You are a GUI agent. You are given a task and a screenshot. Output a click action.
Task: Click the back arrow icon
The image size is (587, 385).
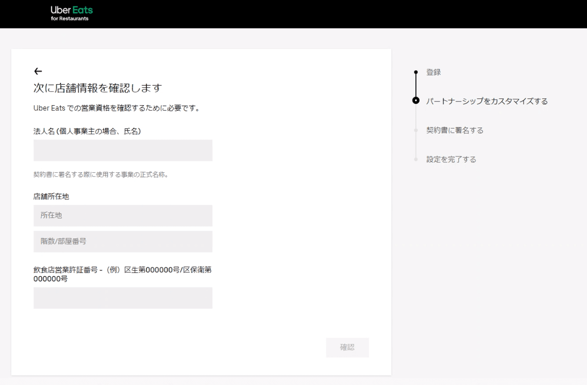coord(38,71)
